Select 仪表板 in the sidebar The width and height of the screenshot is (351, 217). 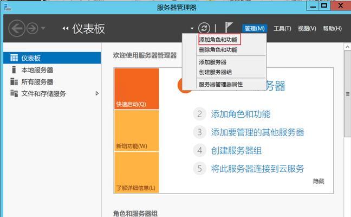point(52,58)
